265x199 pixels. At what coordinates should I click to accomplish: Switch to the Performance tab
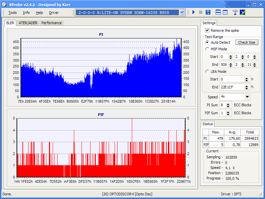[52, 23]
